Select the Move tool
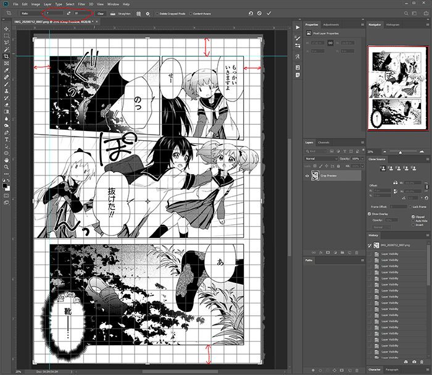Viewport: 432px width, 375px height. [x=6, y=28]
